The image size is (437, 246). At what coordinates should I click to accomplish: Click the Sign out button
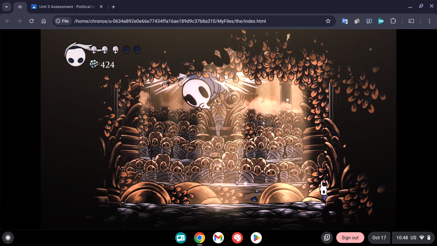pyautogui.click(x=350, y=238)
